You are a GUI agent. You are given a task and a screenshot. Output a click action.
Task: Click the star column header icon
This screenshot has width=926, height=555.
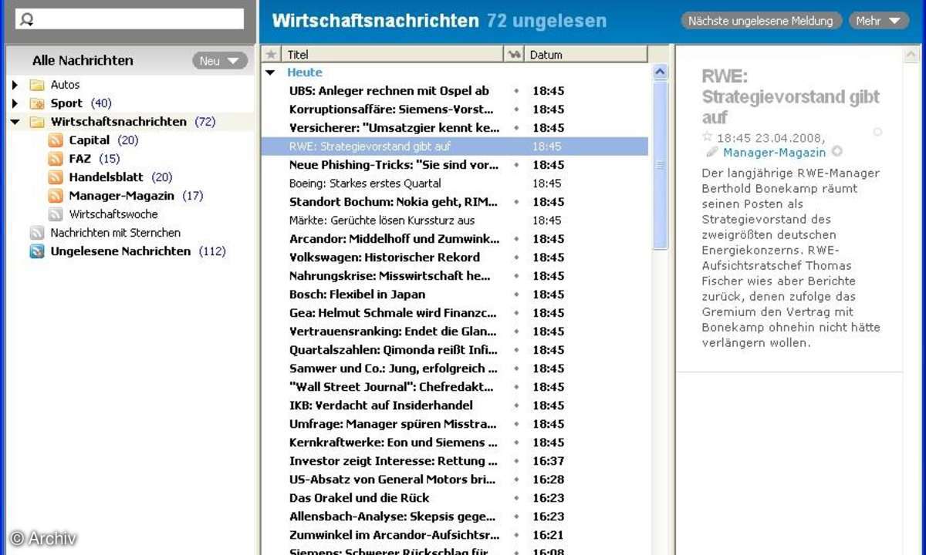pos(271,55)
